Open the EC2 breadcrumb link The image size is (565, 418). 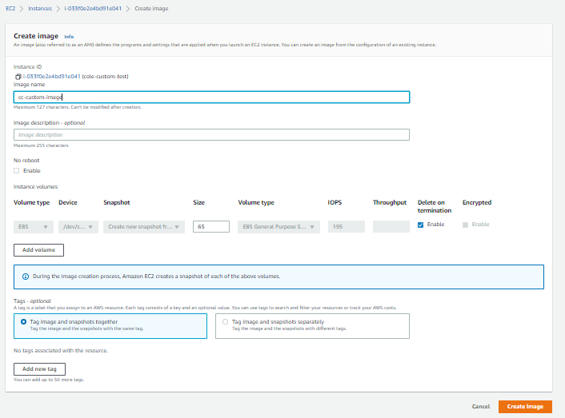coord(10,8)
